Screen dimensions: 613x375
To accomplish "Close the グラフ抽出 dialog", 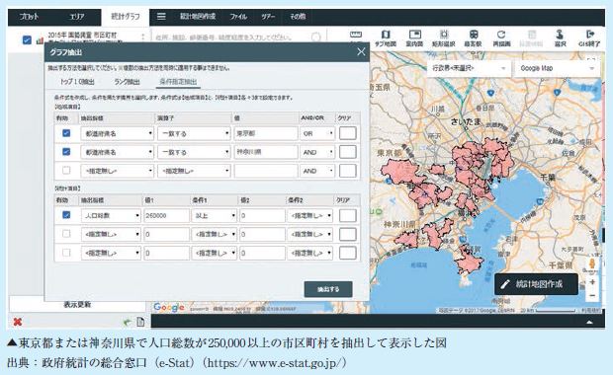I will pyautogui.click(x=361, y=51).
